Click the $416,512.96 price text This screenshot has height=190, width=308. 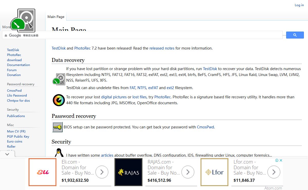coord(159,180)
